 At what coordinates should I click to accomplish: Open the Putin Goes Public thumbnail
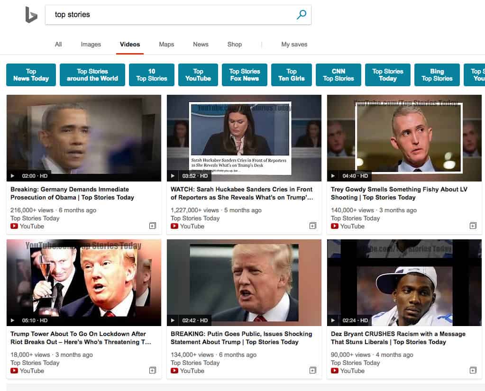244,282
